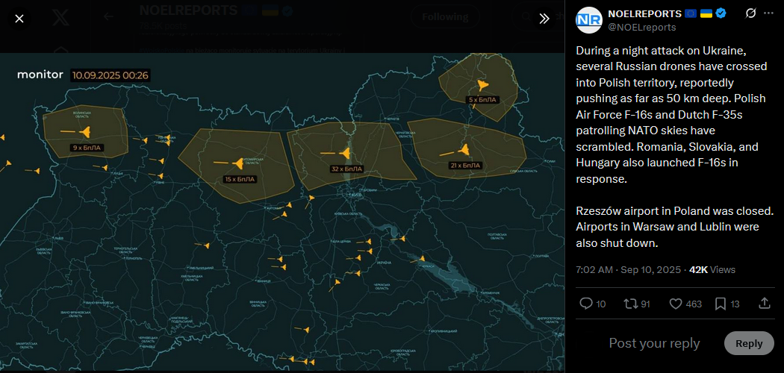Click the dimmed back arrow behind viewer
The width and height of the screenshot is (784, 373).
pyautogui.click(x=108, y=16)
